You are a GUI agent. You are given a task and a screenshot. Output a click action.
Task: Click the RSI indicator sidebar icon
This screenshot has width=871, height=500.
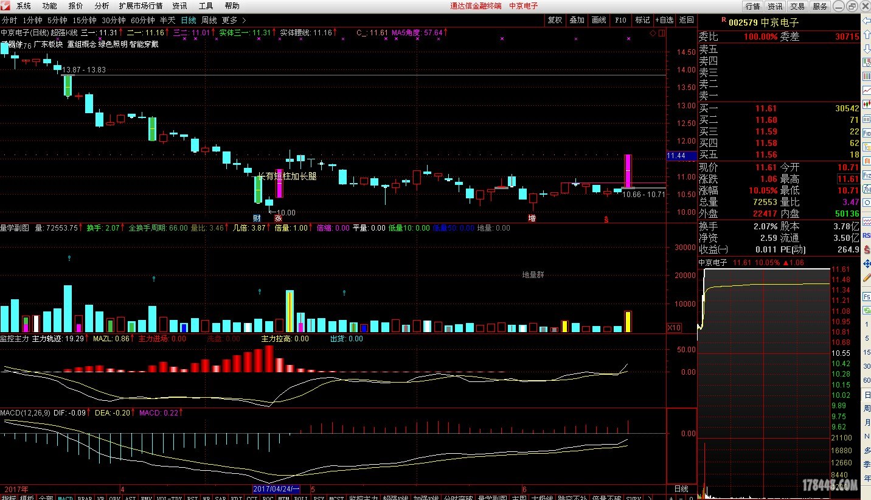tap(866, 235)
